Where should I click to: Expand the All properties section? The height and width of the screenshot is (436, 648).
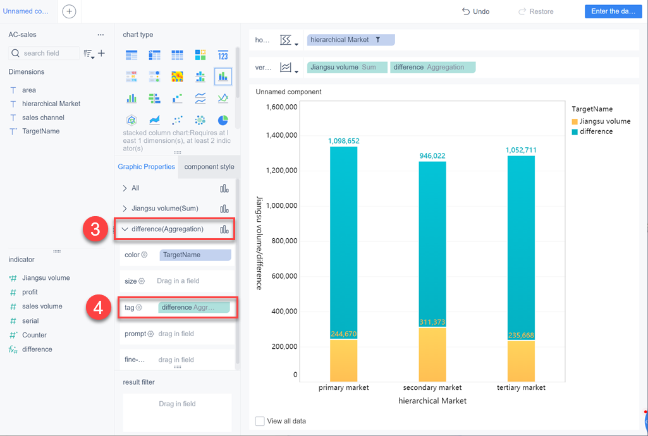coord(125,188)
